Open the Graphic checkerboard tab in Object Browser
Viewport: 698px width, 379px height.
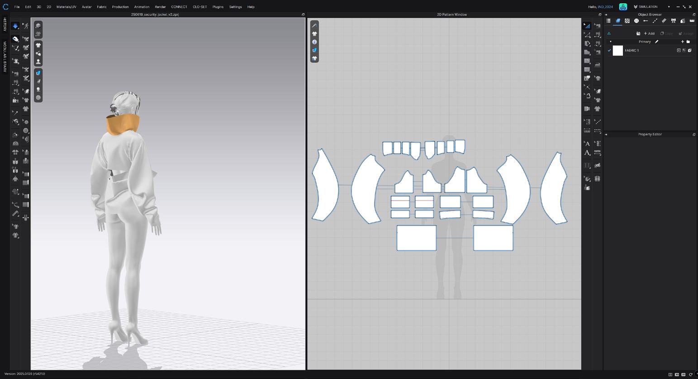coord(627,21)
